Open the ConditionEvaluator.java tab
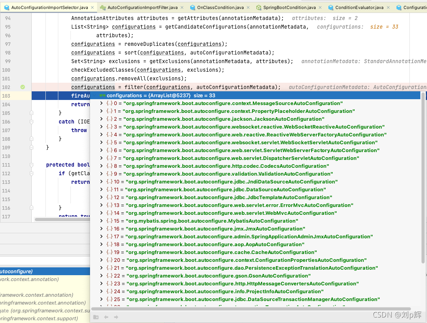 pyautogui.click(x=359, y=7)
